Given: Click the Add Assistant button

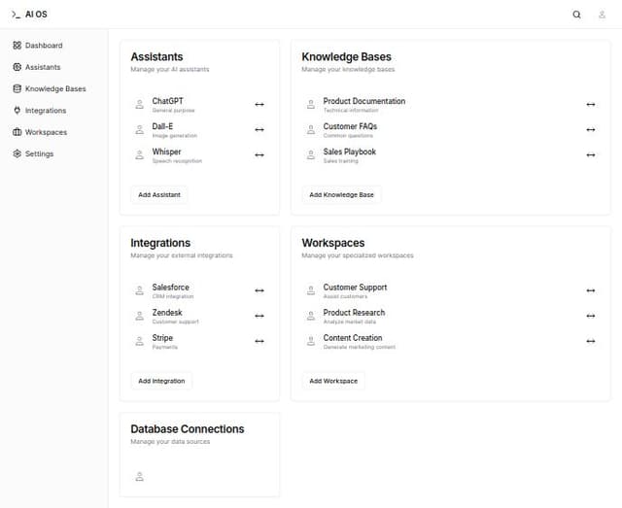Looking at the screenshot, I should click(159, 194).
